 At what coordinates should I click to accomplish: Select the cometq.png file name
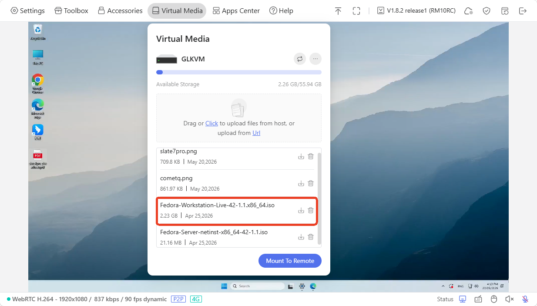[176, 178]
